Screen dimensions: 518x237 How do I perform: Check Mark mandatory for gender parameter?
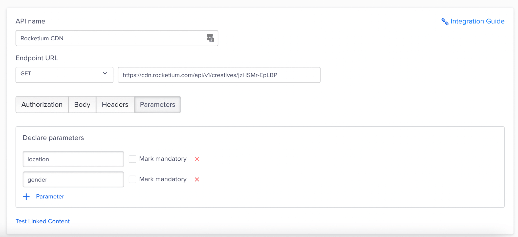click(132, 179)
